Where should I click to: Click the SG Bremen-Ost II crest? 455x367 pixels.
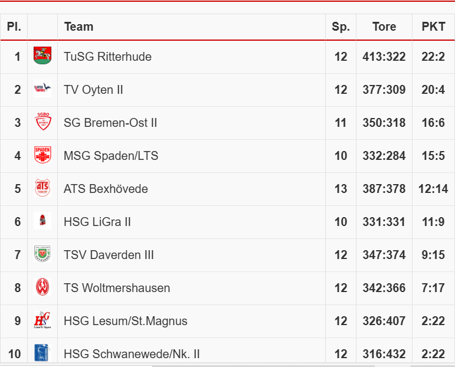pyautogui.click(x=42, y=123)
